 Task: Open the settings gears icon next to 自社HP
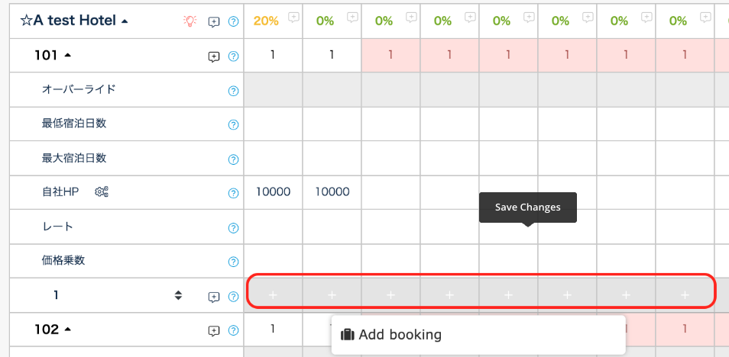click(x=102, y=192)
